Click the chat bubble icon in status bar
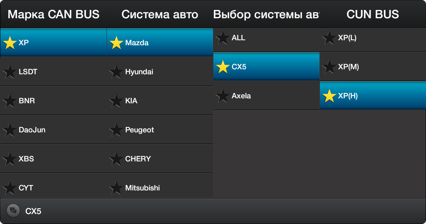Image resolution: width=426 pixels, height=224 pixels. (13, 211)
